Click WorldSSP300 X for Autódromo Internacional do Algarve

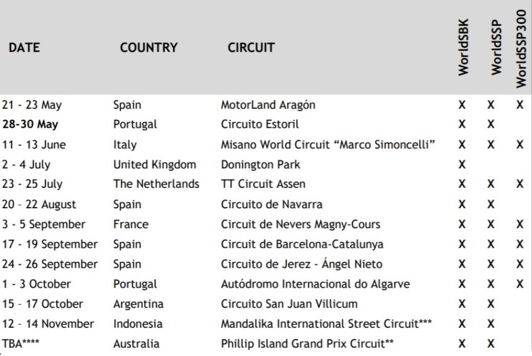point(520,284)
